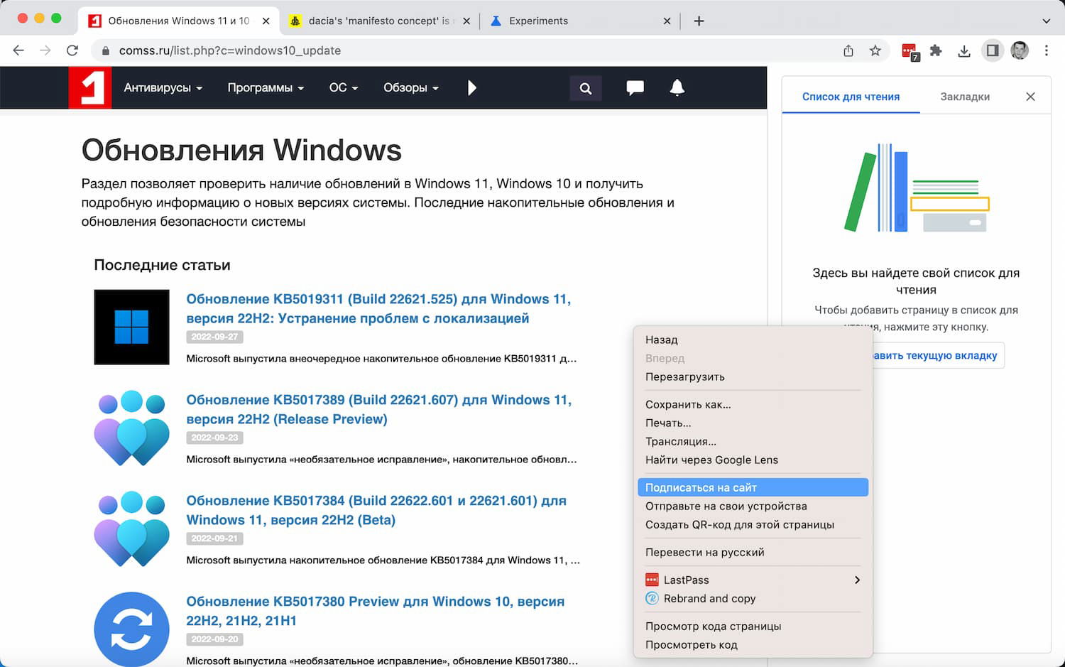Click the notifications bell icon
The height and width of the screenshot is (667, 1065).
click(677, 87)
